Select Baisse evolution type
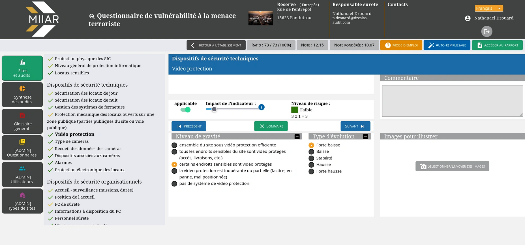This screenshot has height=245, width=525. [x=311, y=152]
